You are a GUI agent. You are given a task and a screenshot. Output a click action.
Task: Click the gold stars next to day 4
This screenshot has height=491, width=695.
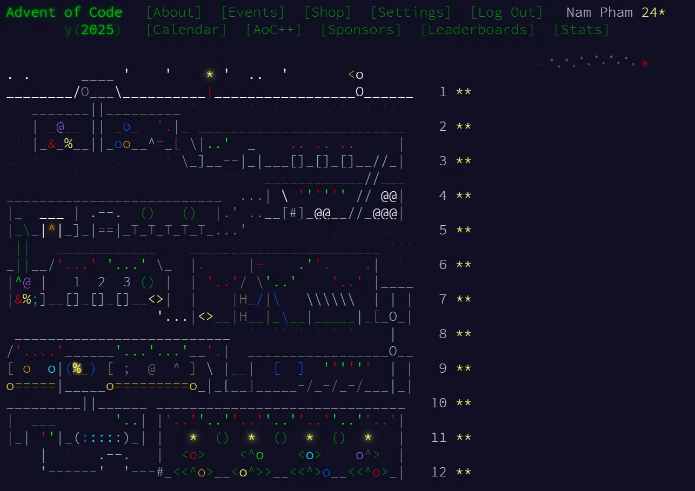[x=463, y=196]
